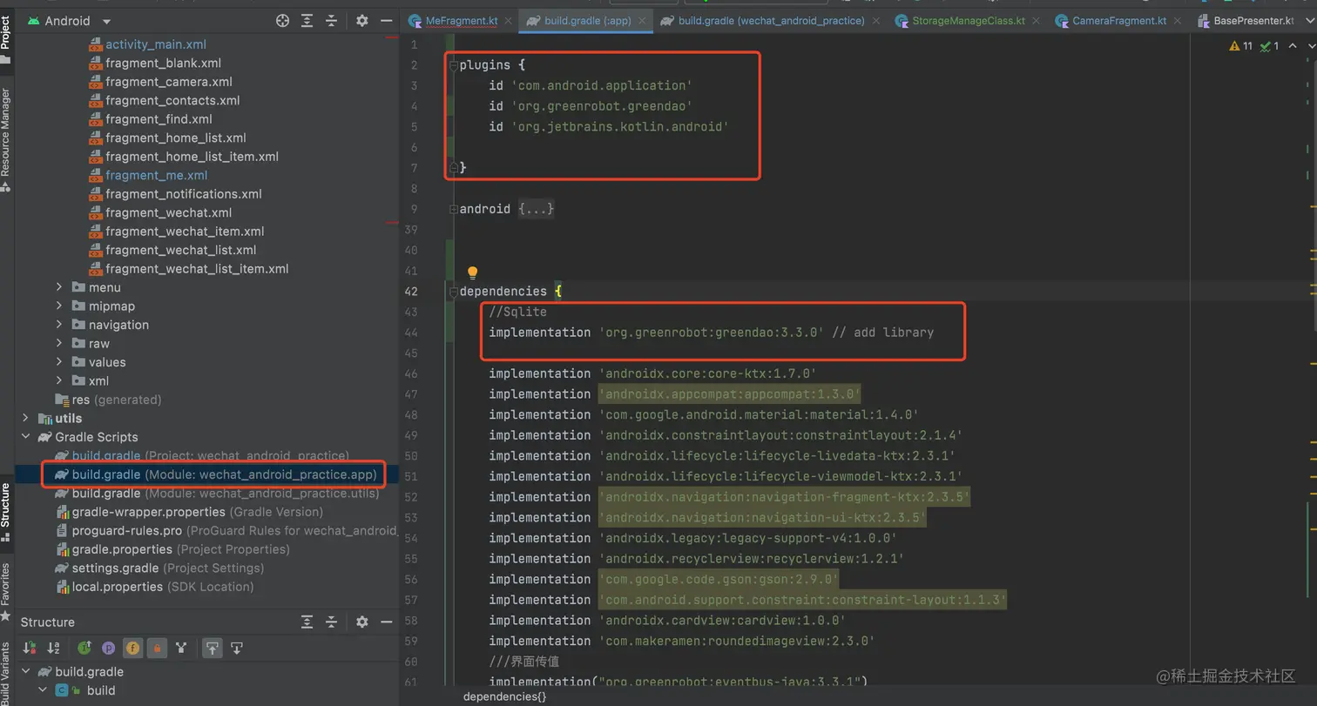Hide the Structure tool window
The image size is (1317, 706).
(388, 622)
